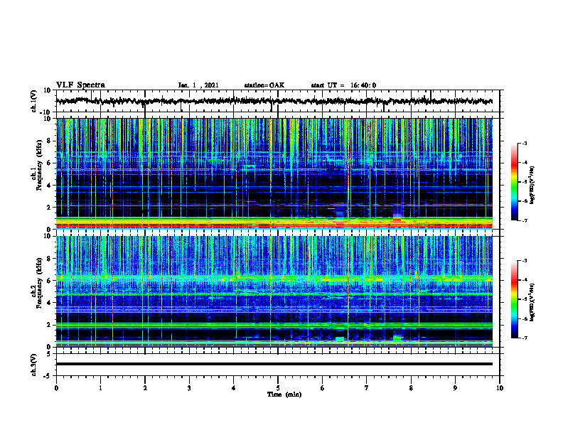The image size is (563, 435).
Task: Click the ch.2 spectrogram color bar
Action: [x=514, y=299]
